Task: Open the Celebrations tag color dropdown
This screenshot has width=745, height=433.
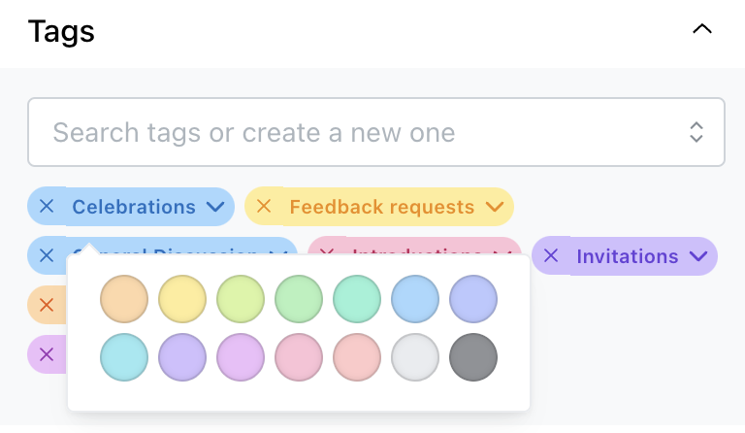Action: tap(215, 207)
